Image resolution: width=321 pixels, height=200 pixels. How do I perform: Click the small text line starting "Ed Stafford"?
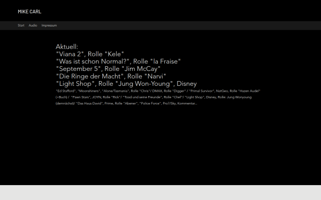coord(158,91)
